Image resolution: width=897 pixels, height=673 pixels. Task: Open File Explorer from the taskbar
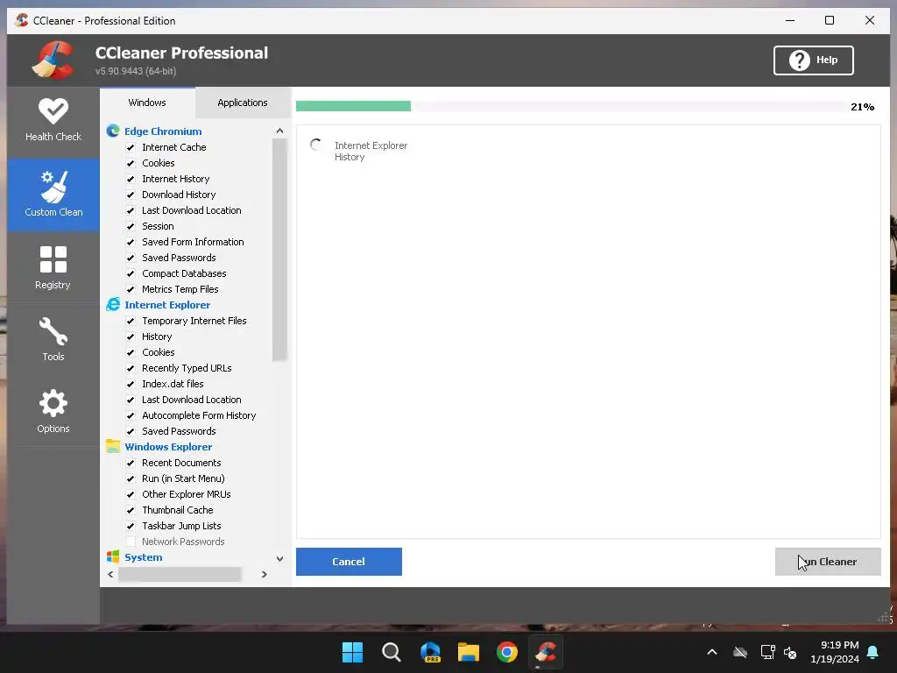469,652
